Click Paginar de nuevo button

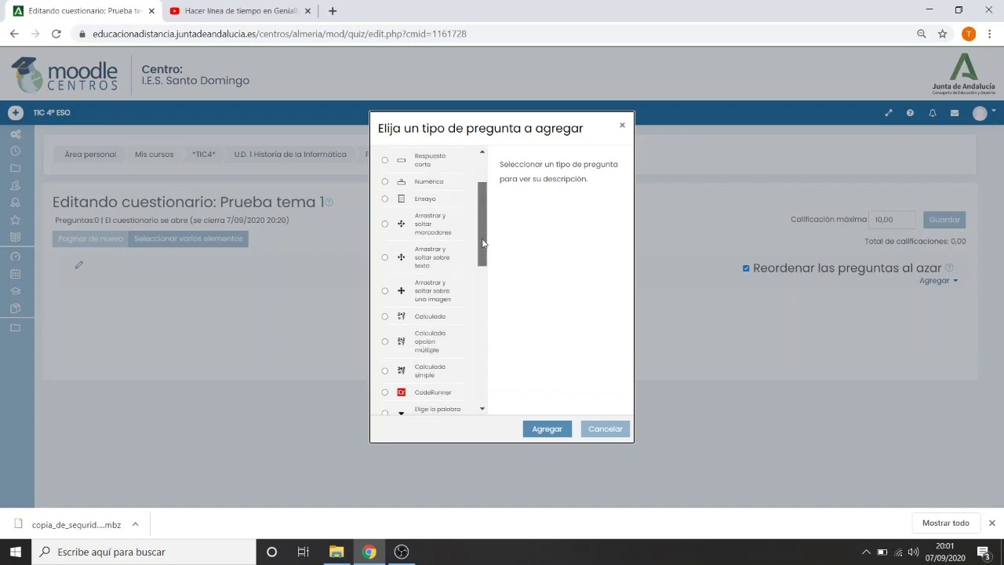(x=90, y=239)
